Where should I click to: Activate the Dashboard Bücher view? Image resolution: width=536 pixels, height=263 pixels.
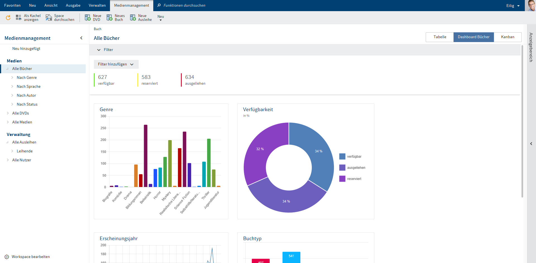[473, 37]
